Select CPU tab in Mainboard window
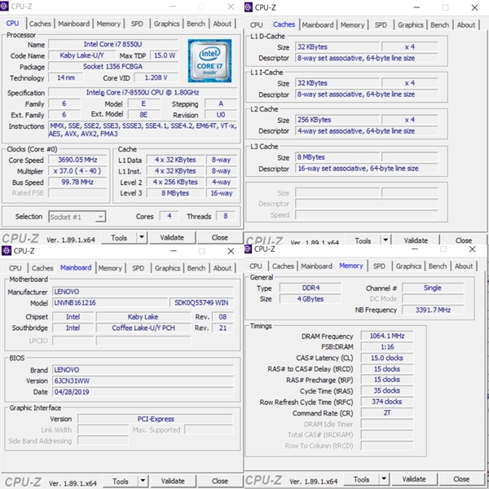 [15, 268]
